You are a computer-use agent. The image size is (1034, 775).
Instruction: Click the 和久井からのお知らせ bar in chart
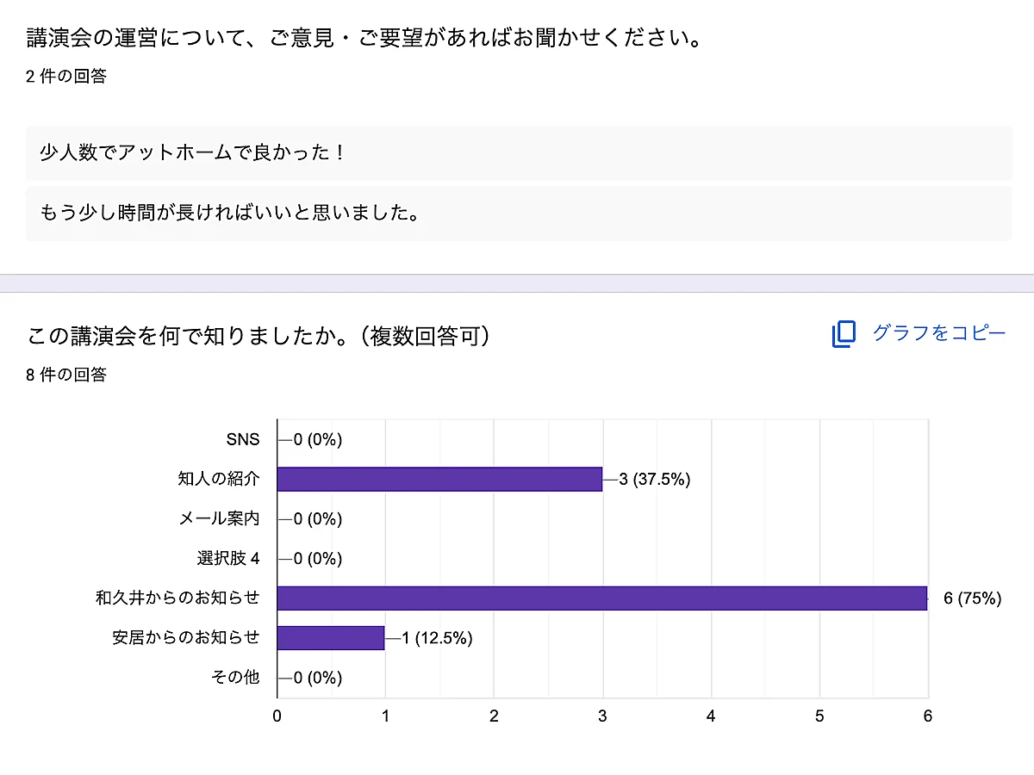pos(602,598)
